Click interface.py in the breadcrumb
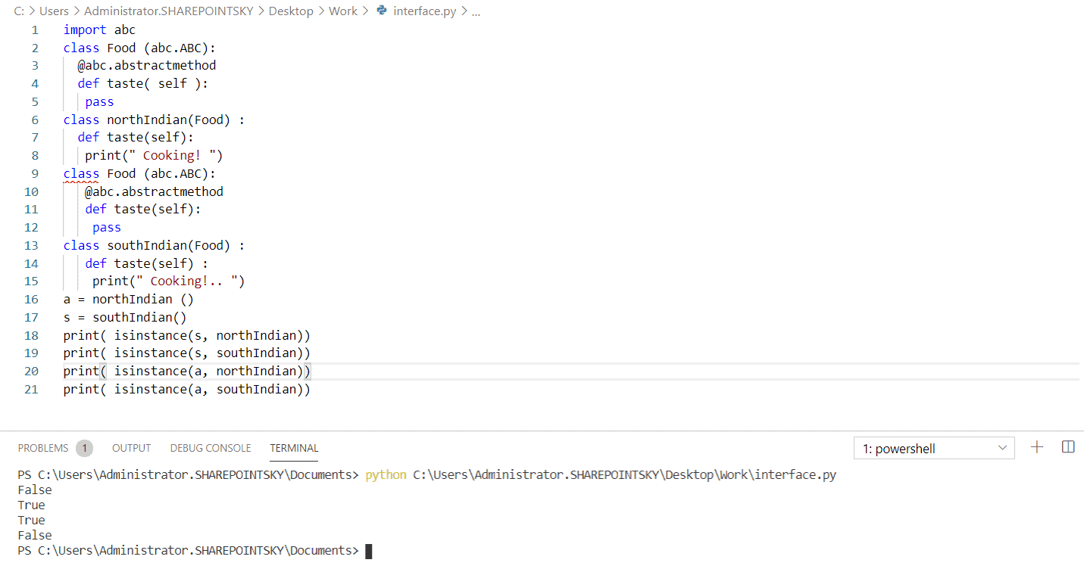This screenshot has width=1084, height=569. click(423, 11)
